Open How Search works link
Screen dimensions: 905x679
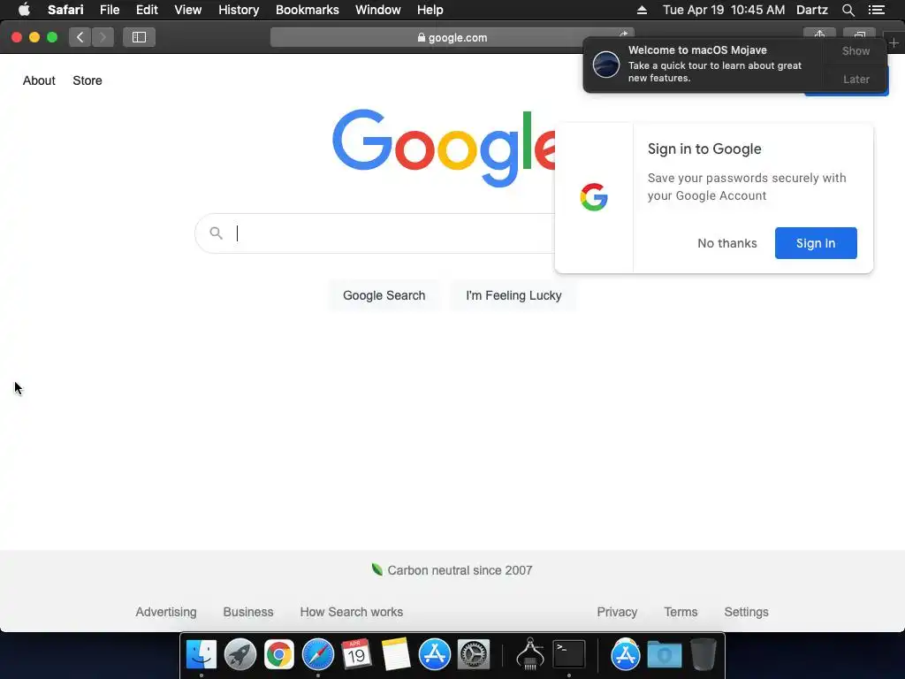click(x=352, y=612)
